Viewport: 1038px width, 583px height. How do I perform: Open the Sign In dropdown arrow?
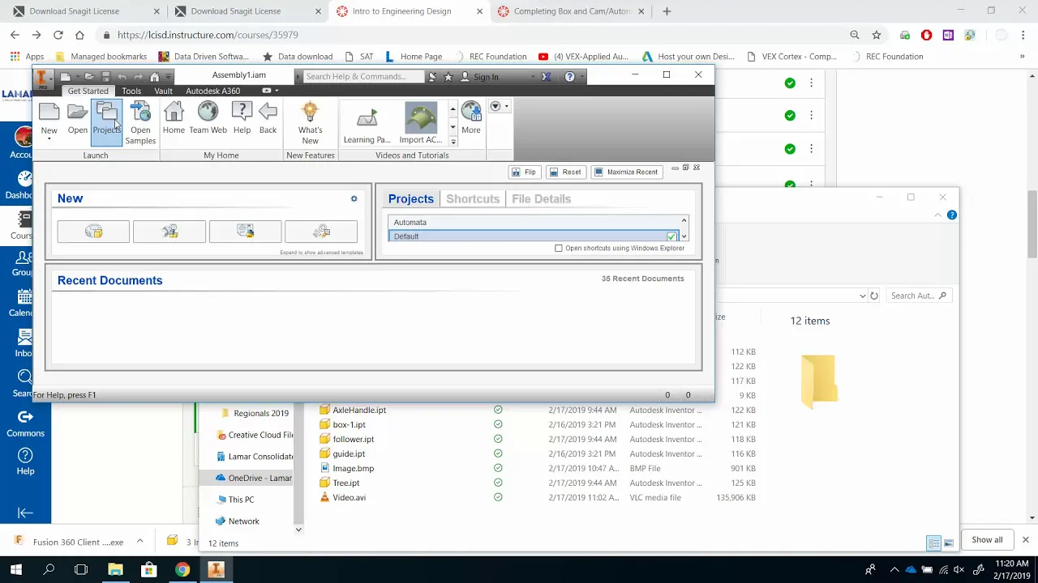pos(533,77)
